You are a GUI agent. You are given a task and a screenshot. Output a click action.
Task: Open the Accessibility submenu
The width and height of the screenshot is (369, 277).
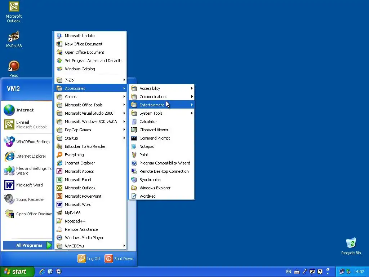click(162, 88)
